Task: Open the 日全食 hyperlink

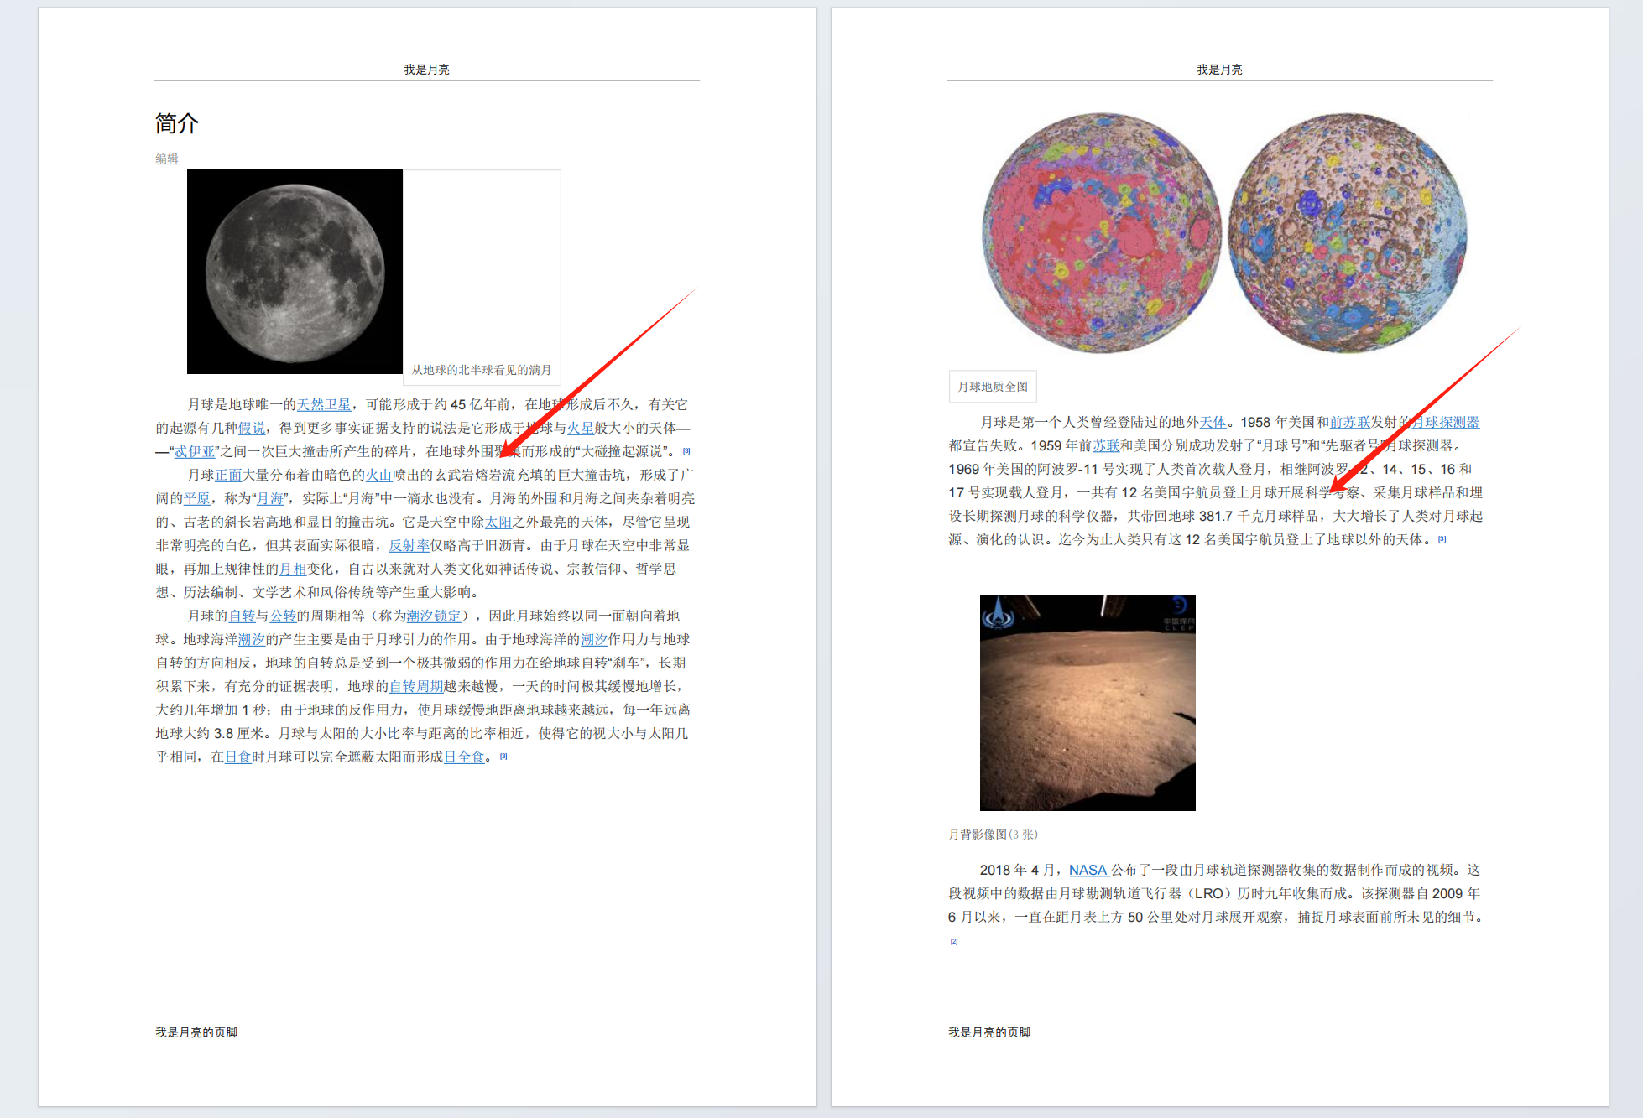Action: tap(464, 757)
